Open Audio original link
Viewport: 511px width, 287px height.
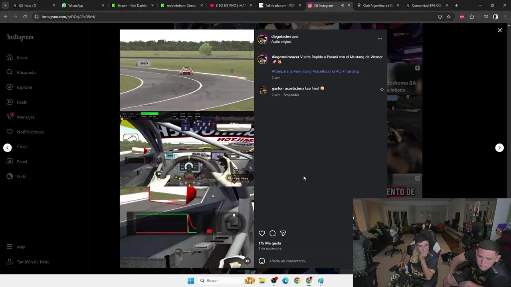[x=281, y=42]
